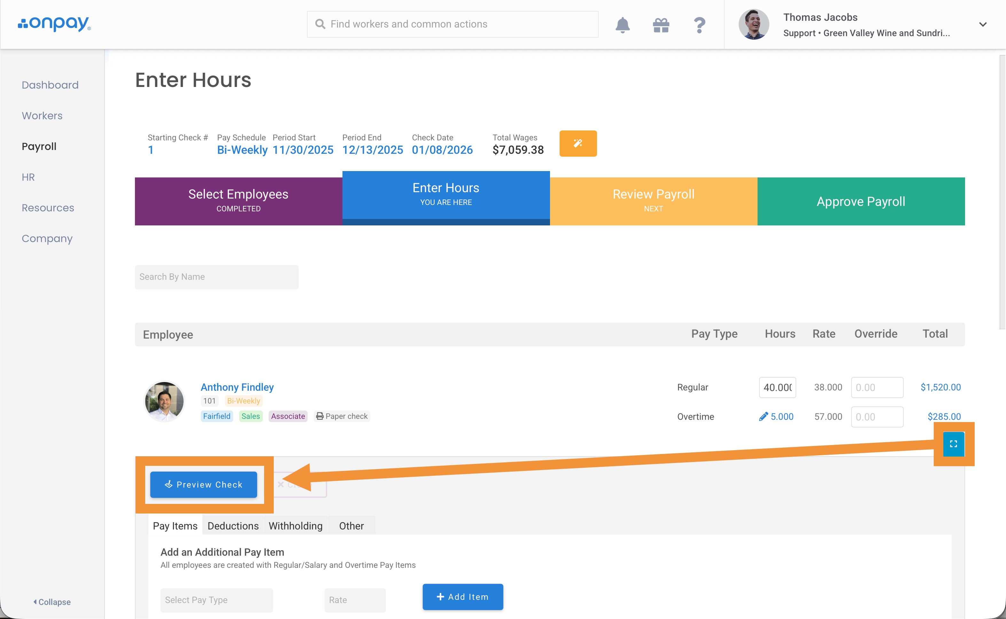Open the help question mark icon

pyautogui.click(x=699, y=25)
